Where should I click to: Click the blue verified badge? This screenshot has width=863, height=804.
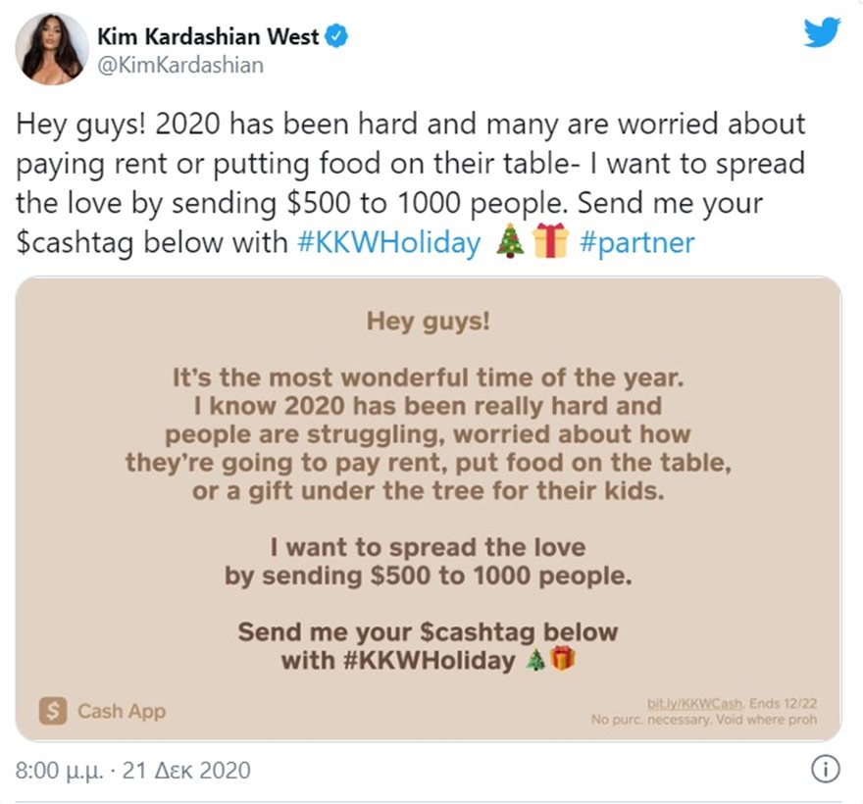click(337, 37)
